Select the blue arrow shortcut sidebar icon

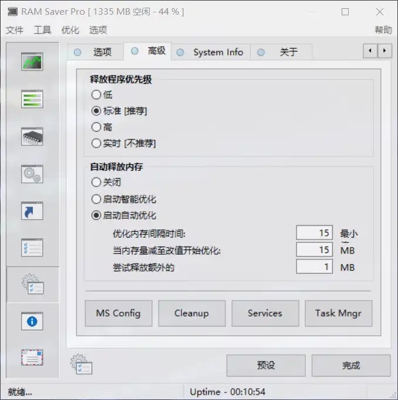click(x=32, y=211)
